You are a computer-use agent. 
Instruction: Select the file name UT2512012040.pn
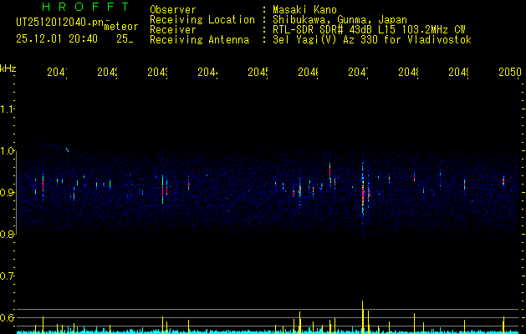(x=59, y=23)
